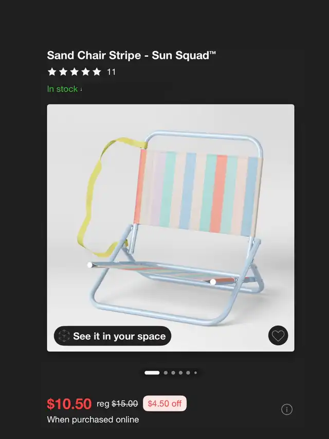Jump to the fourth carousel image dot
This screenshot has height=439, width=329.
point(180,373)
